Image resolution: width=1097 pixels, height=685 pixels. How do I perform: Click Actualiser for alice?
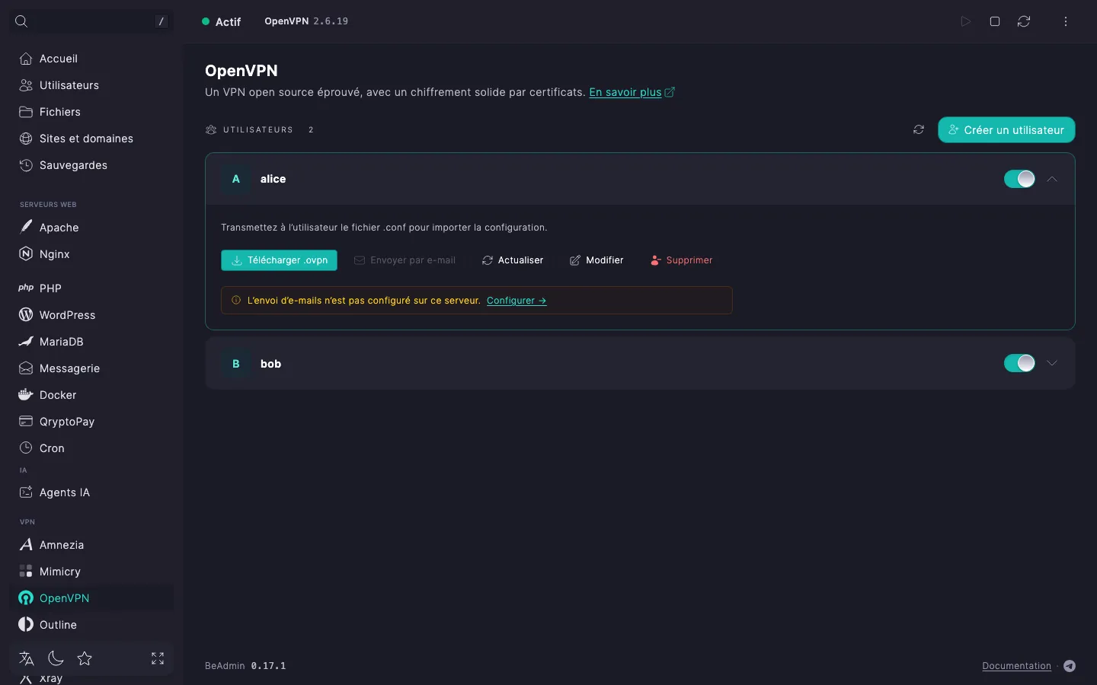(513, 260)
